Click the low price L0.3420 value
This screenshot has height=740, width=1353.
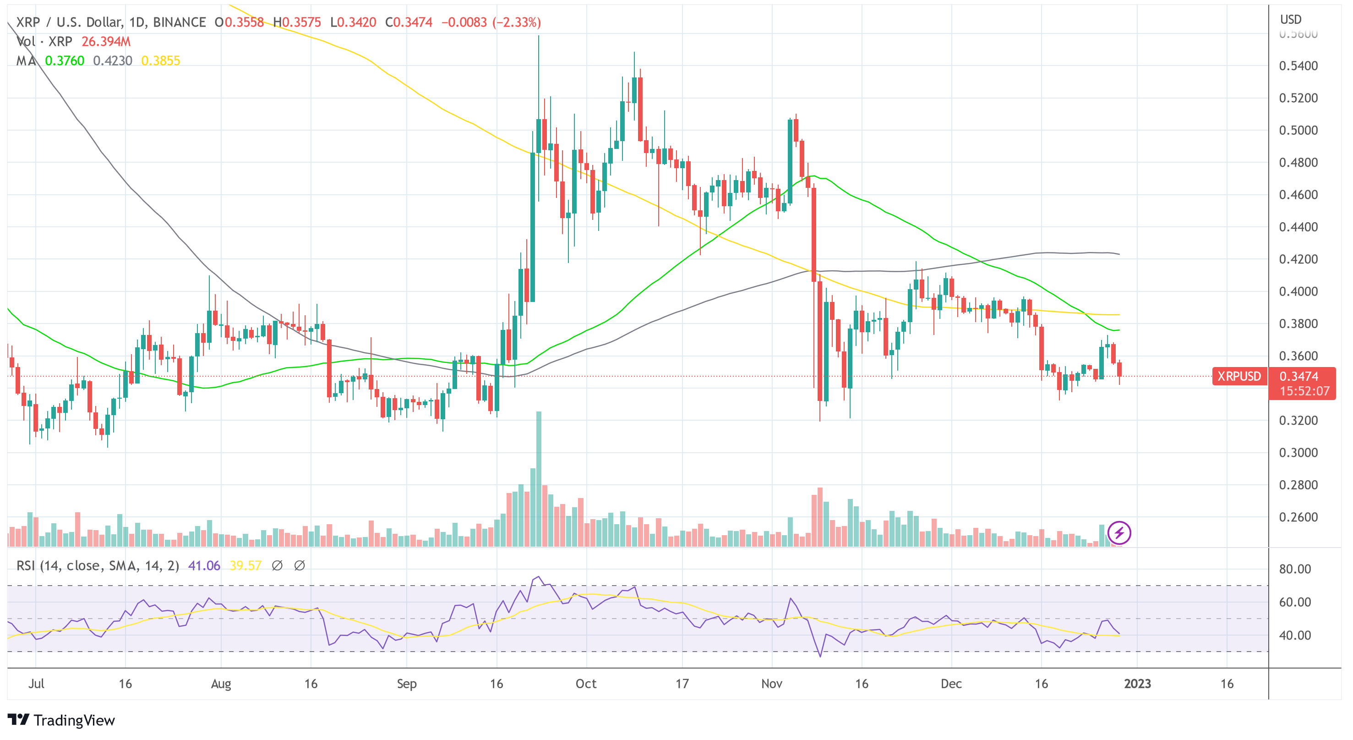coord(353,22)
